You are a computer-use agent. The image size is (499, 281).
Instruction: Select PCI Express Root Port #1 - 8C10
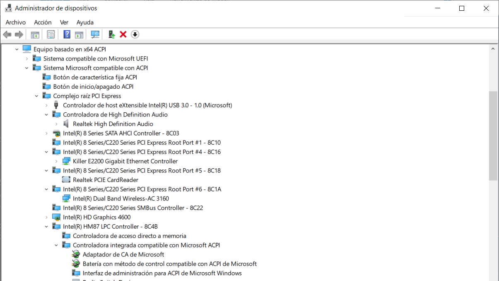click(142, 143)
